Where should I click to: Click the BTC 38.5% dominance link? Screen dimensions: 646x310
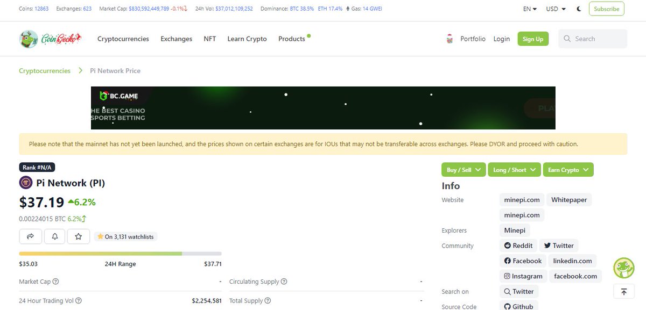click(x=302, y=9)
